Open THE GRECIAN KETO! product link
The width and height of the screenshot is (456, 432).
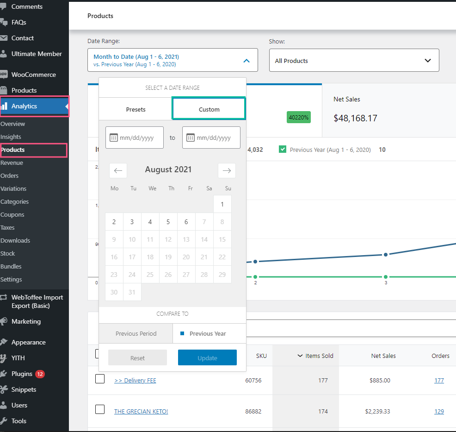pyautogui.click(x=141, y=411)
